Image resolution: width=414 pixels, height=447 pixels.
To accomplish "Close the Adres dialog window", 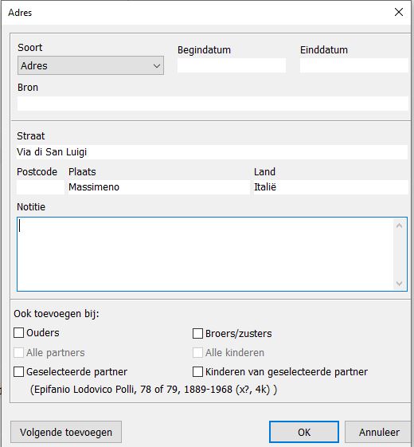I will [x=399, y=12].
